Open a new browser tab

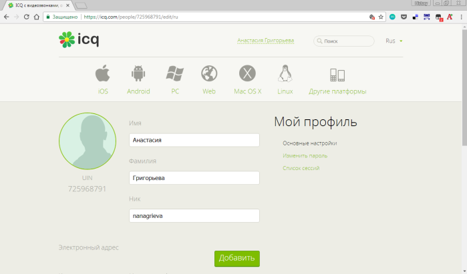tap(80, 5)
